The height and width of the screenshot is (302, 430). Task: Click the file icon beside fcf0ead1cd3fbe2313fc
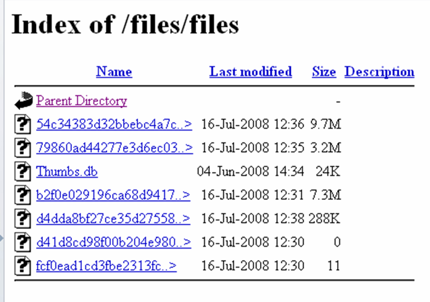click(24, 266)
